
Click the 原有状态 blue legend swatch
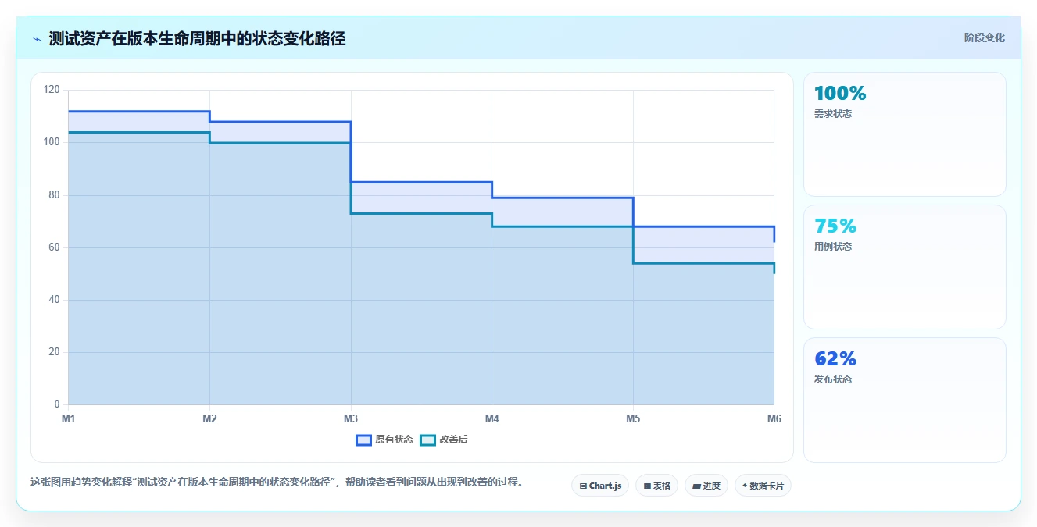point(363,440)
